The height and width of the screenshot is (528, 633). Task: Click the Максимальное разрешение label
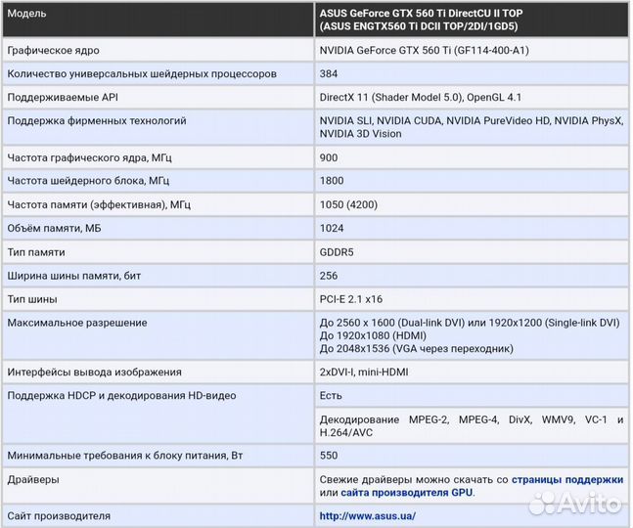pos(77,323)
